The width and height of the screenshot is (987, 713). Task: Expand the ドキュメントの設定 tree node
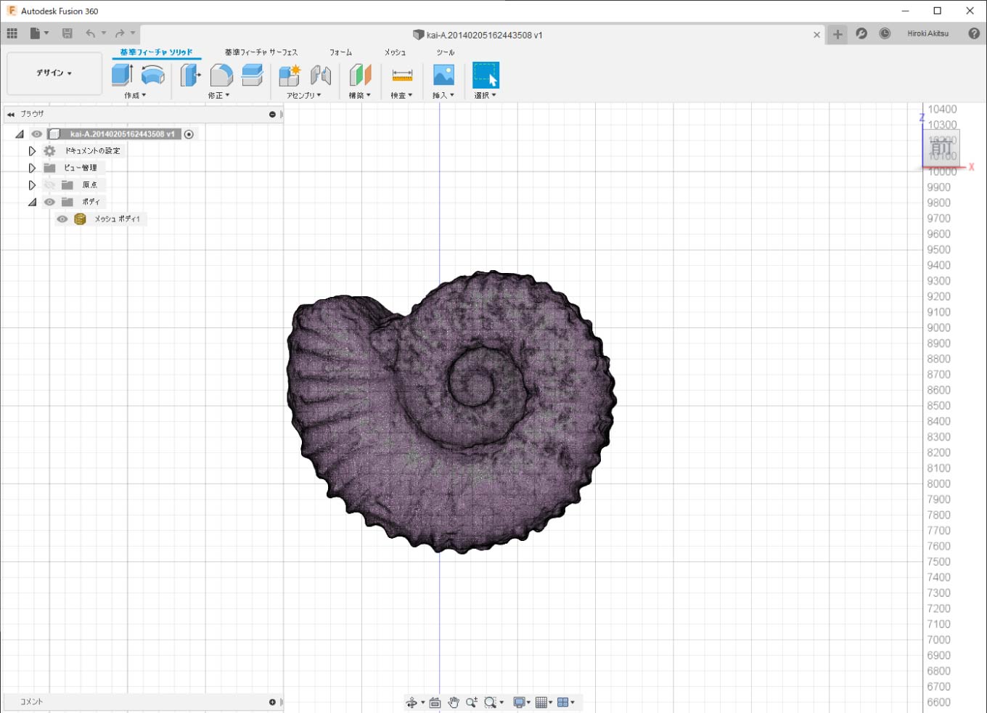(x=32, y=151)
